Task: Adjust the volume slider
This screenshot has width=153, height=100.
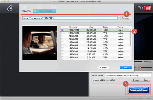Action: [x=145, y=67]
